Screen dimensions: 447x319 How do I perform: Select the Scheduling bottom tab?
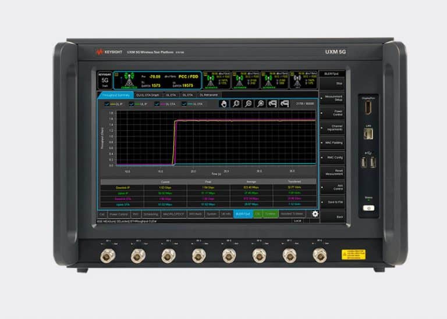pyautogui.click(x=151, y=214)
